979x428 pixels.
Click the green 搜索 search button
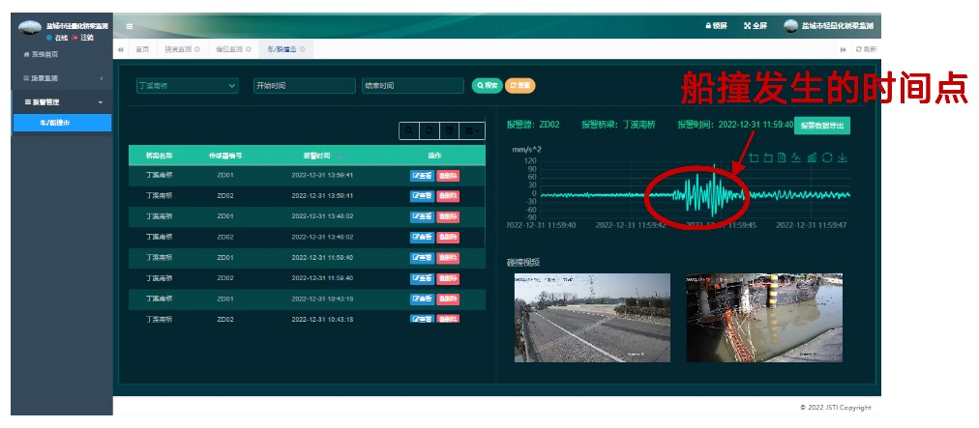click(x=487, y=86)
